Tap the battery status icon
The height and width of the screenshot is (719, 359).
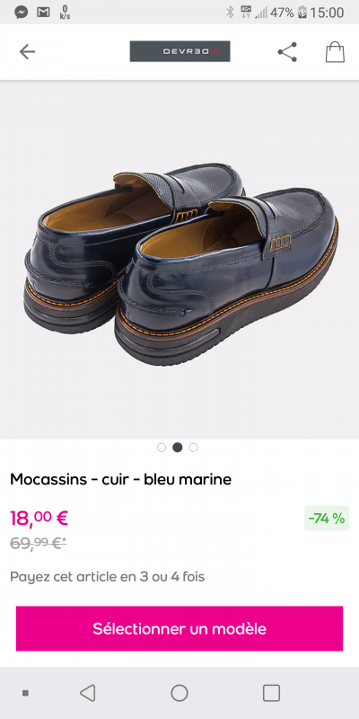[302, 13]
